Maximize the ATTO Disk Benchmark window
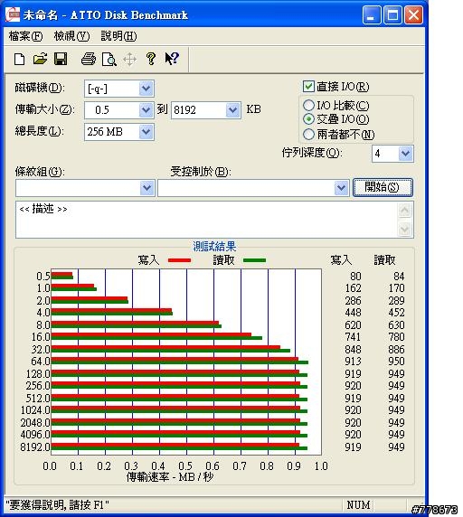The image size is (463, 517). pyautogui.click(x=392, y=15)
